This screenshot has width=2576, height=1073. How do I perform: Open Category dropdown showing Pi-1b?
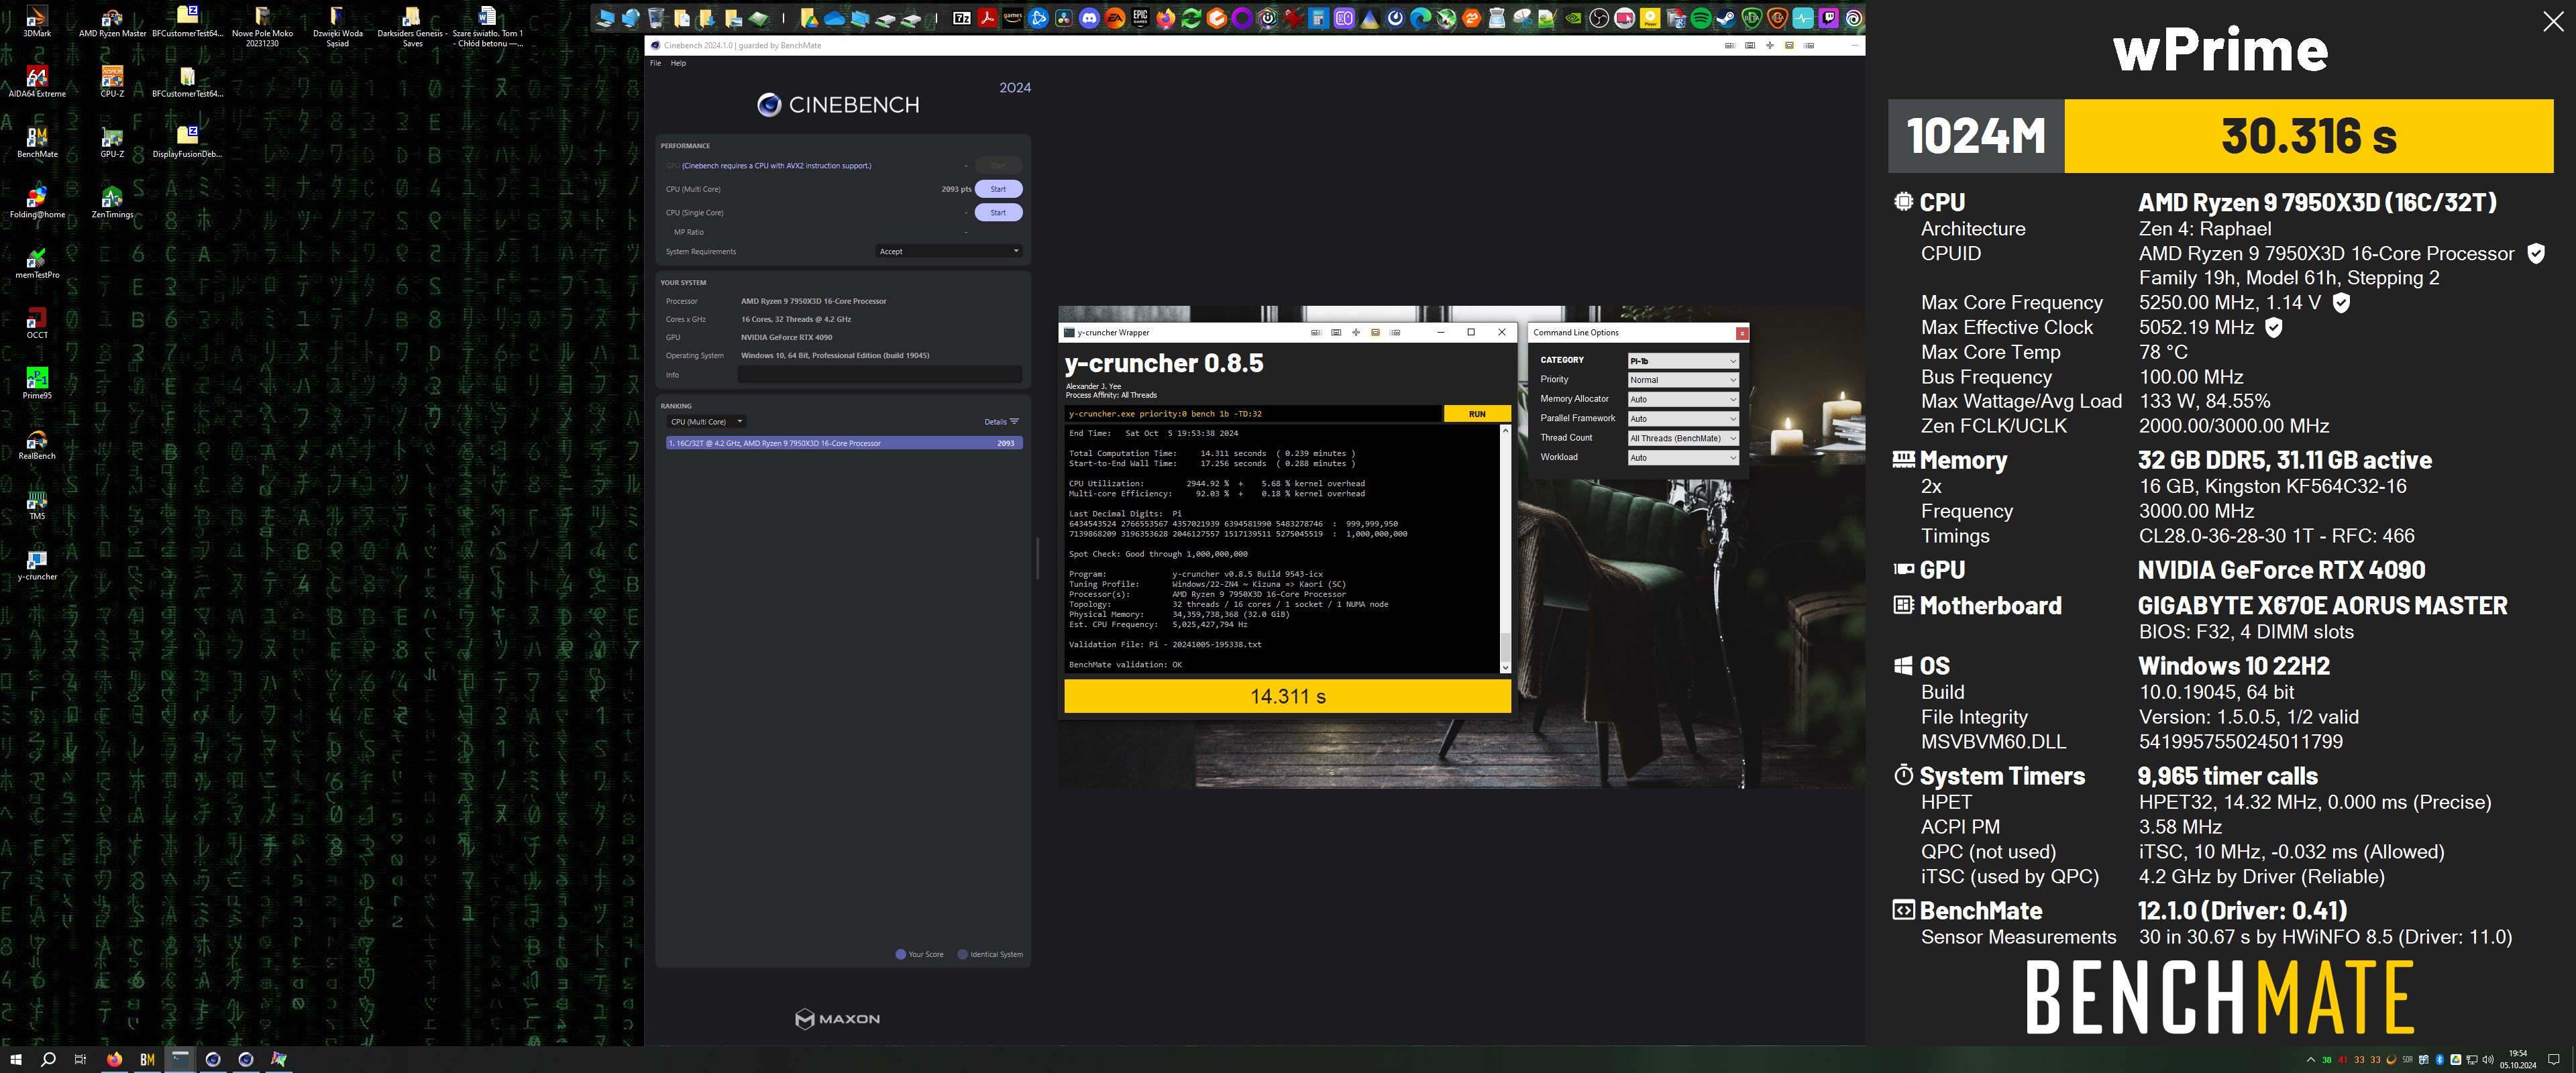click(x=1683, y=361)
